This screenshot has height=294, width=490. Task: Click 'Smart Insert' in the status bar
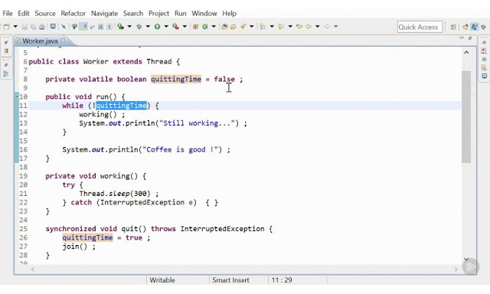pyautogui.click(x=230, y=280)
